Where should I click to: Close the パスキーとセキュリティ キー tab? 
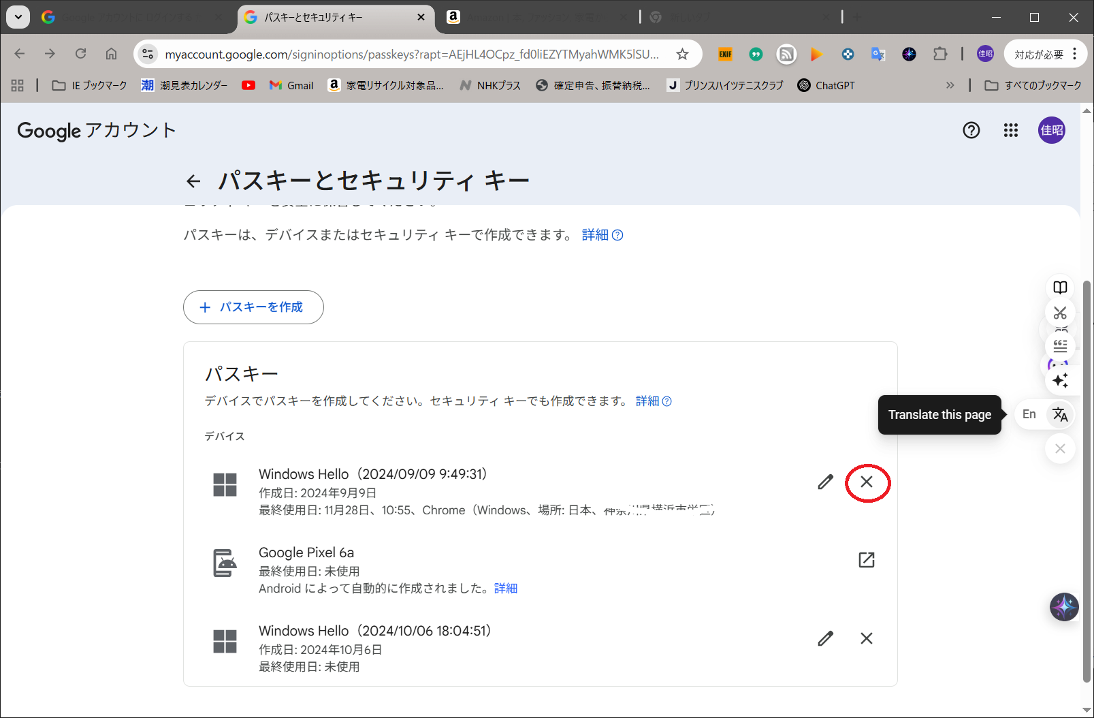pyautogui.click(x=421, y=17)
